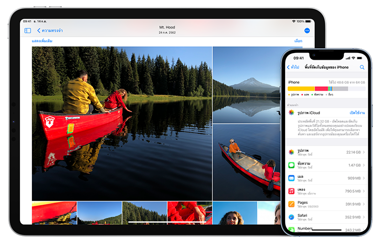Expand the Safari 352.9 MB row chevron
The height and width of the screenshot is (244, 382).
click(364, 217)
